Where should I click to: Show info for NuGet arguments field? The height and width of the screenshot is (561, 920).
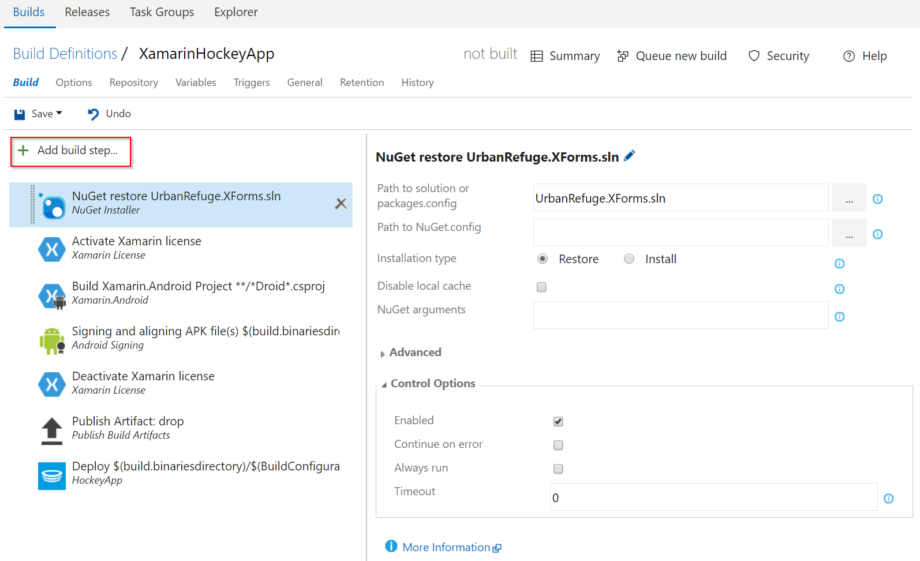[840, 317]
